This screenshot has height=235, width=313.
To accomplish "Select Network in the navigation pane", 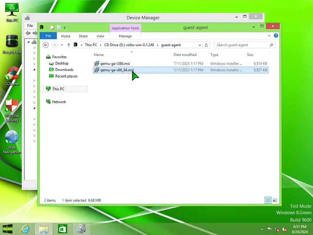I will point(59,102).
